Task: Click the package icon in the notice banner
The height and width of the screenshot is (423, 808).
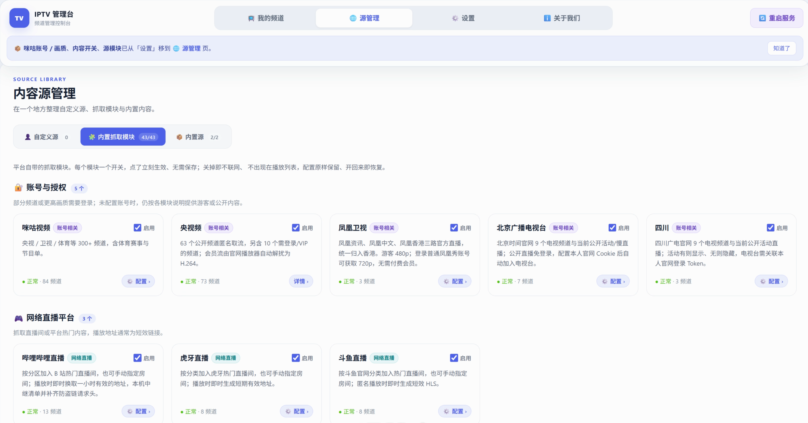Action: (17, 48)
